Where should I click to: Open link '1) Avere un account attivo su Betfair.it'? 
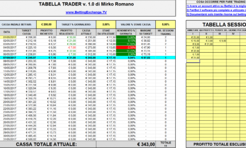click(x=216, y=6)
